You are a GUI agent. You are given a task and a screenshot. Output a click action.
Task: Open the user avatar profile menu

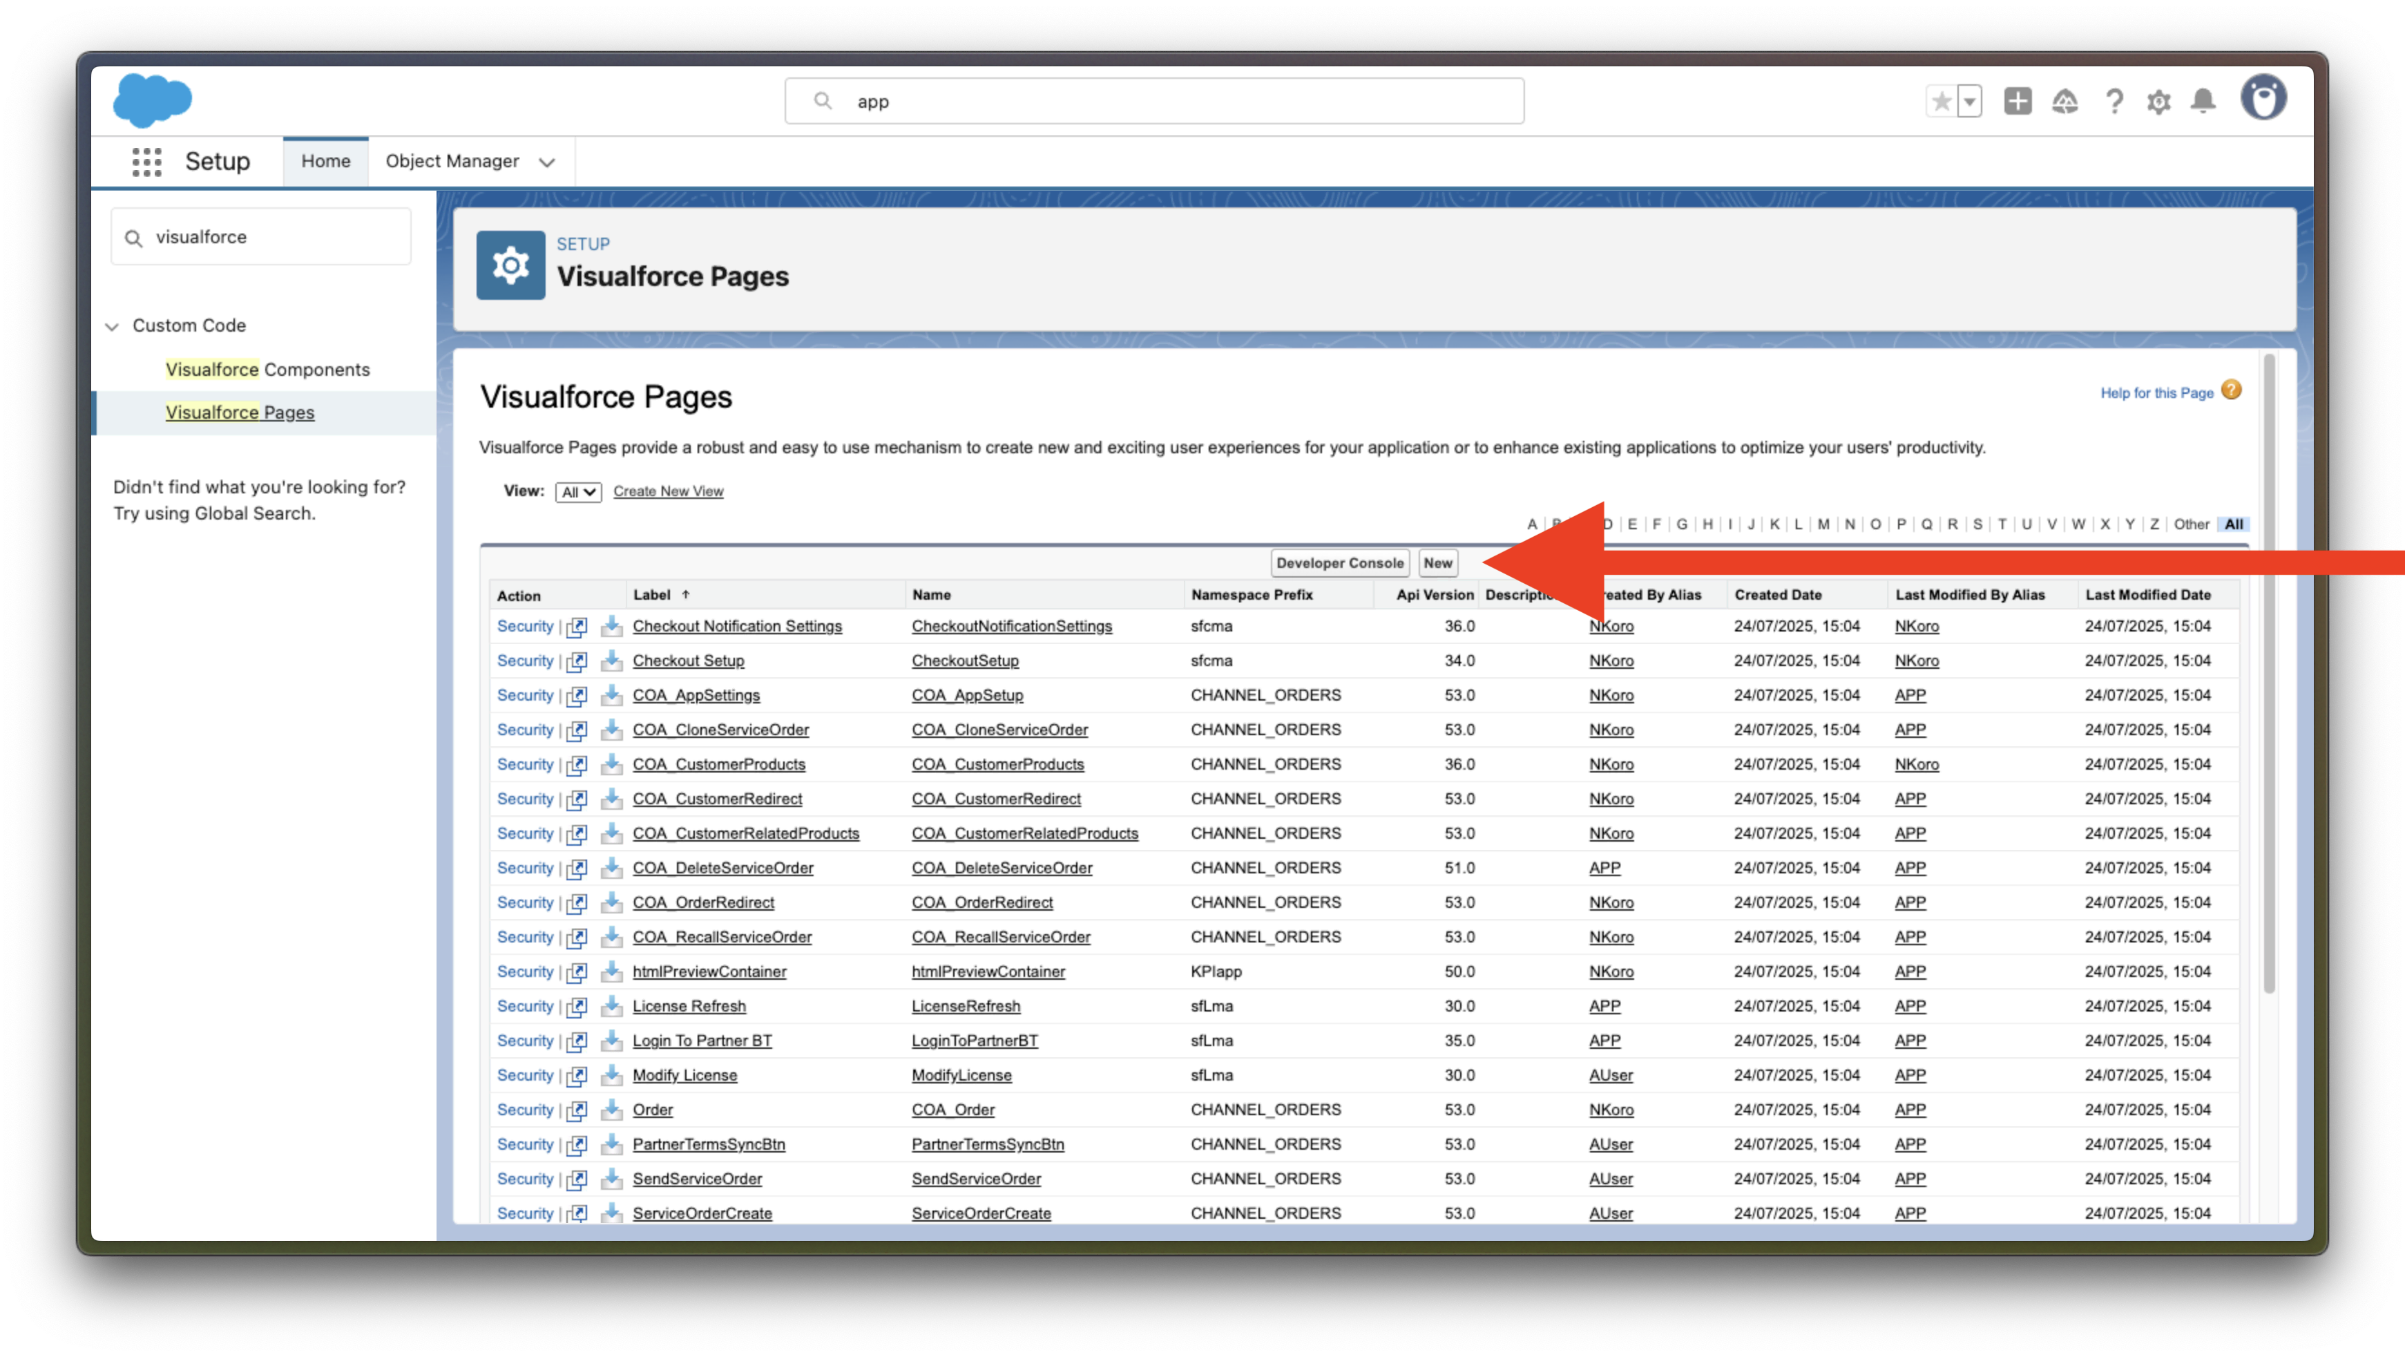[2263, 98]
